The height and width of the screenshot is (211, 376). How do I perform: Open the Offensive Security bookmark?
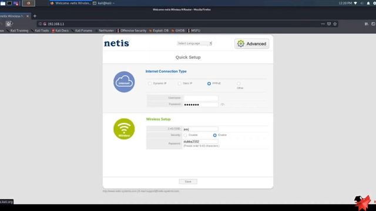pos(132,30)
